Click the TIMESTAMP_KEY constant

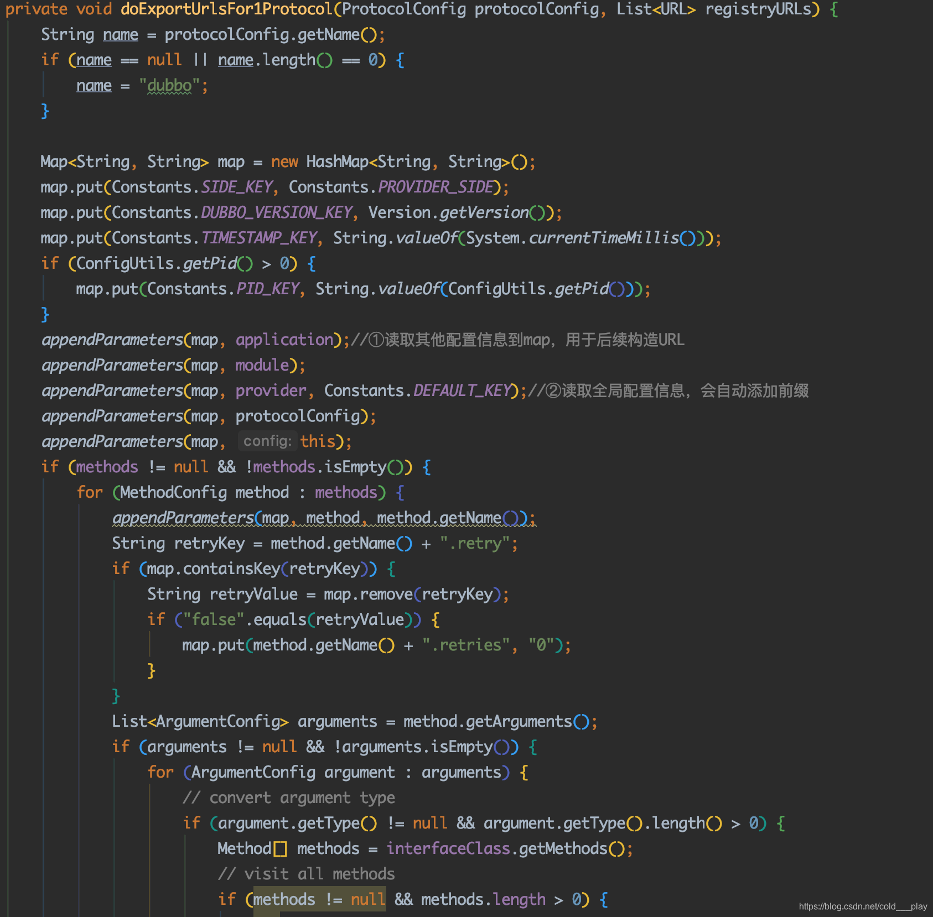(258, 238)
